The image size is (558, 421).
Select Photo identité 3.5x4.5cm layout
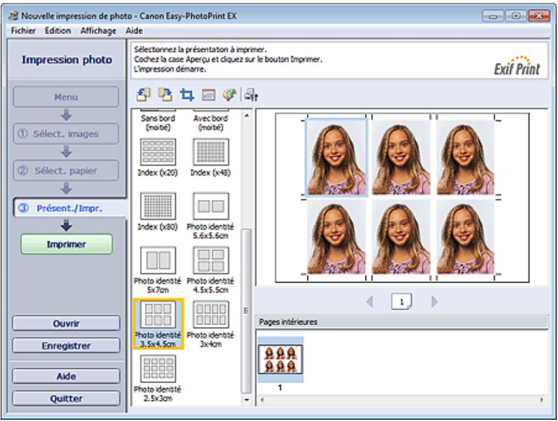(x=158, y=323)
